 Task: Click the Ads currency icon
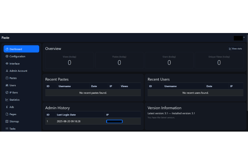click(x=7, y=107)
